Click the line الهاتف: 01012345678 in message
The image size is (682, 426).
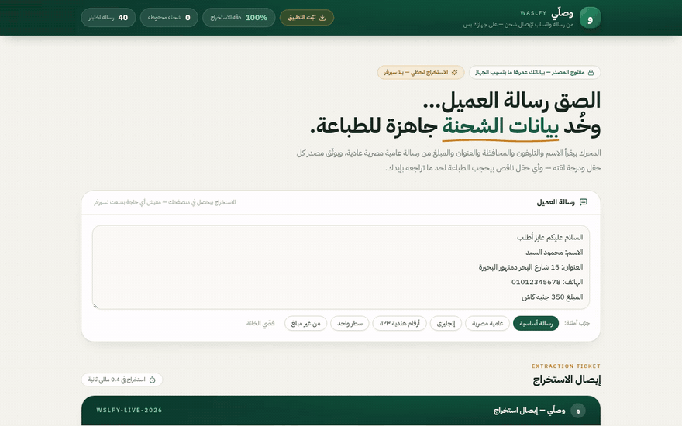click(x=547, y=282)
